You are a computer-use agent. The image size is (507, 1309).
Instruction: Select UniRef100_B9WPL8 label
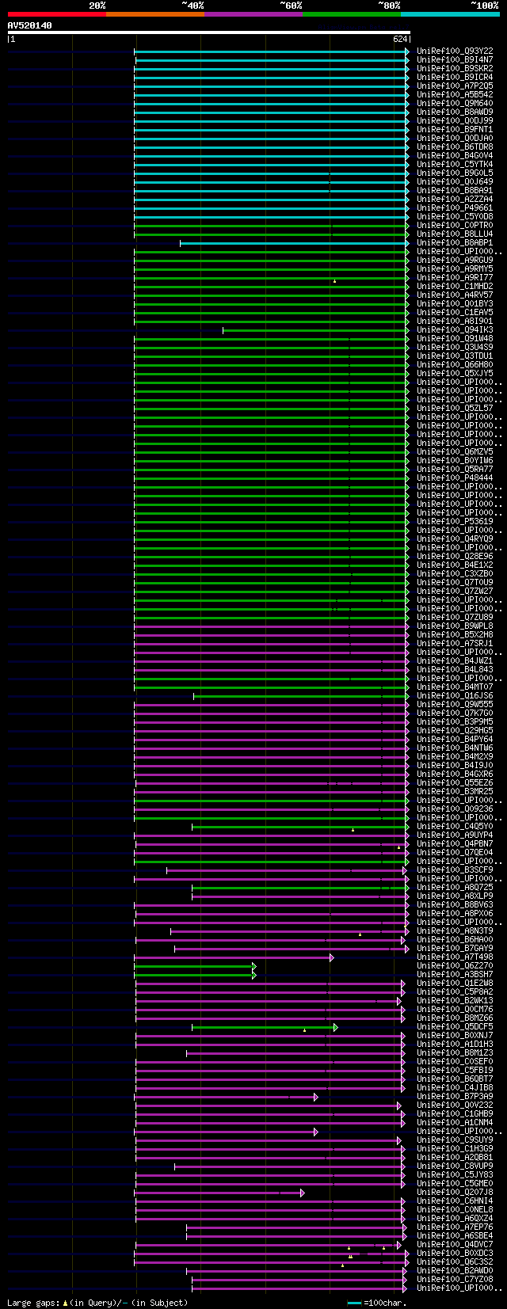455,626
